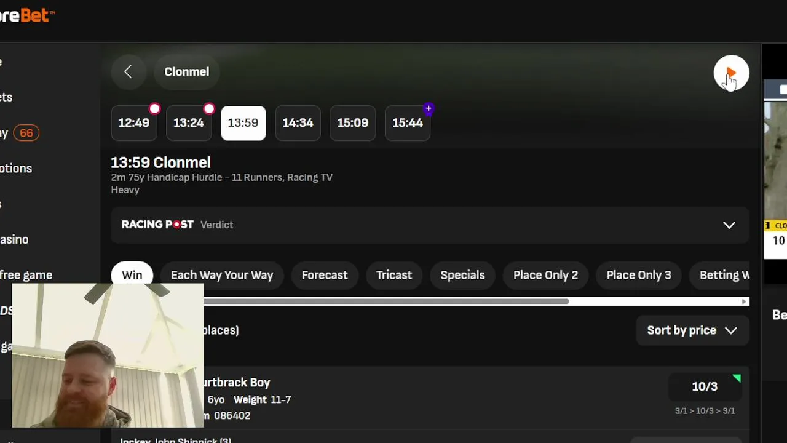Viewport: 787px width, 443px height.
Task: Click the 12:49 resulted race red indicator
Action: point(154,109)
